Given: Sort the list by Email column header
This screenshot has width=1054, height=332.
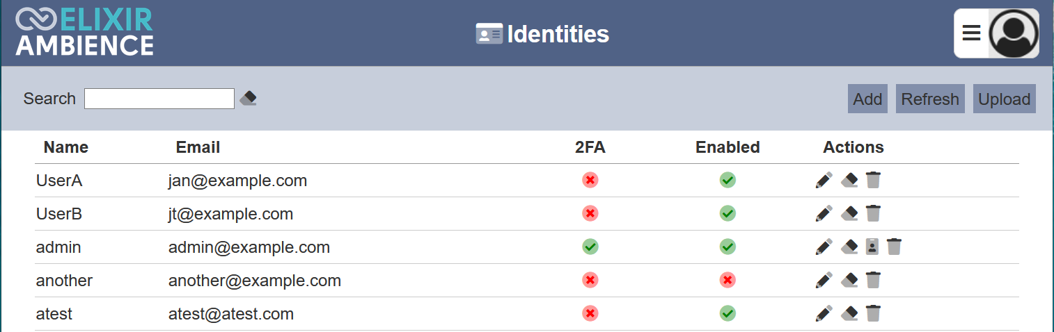Looking at the screenshot, I should point(198,147).
